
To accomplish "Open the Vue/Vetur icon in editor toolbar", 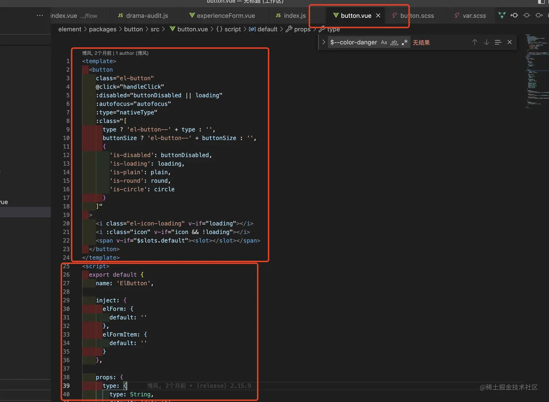I will click(502, 15).
